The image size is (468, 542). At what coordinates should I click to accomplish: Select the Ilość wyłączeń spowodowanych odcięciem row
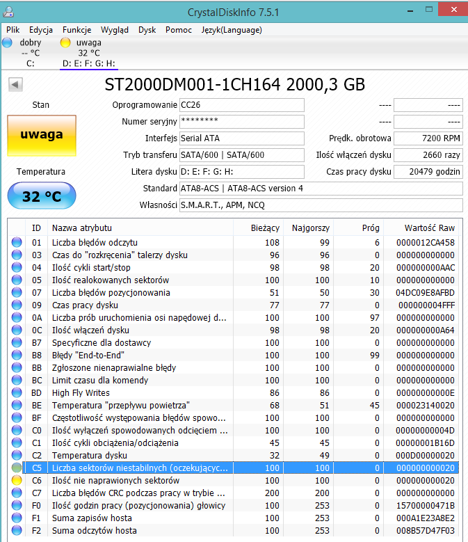tap(235, 431)
